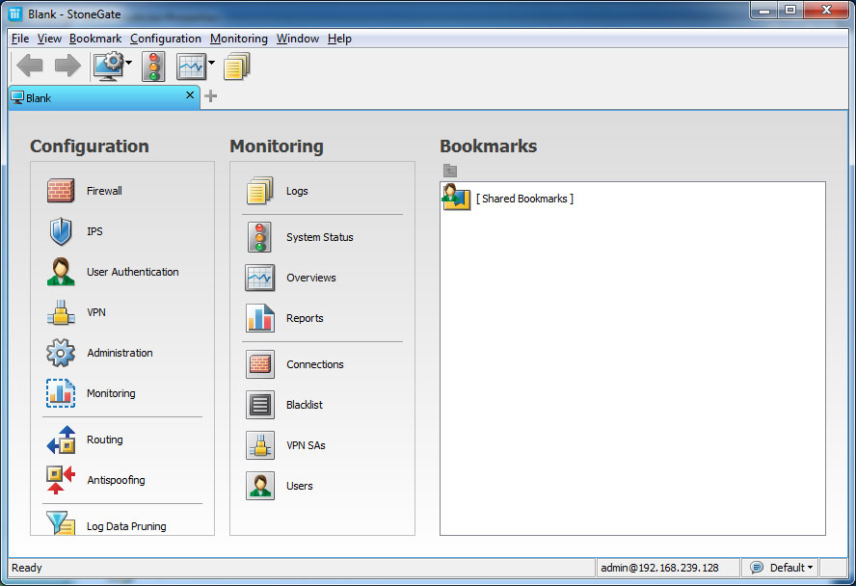The image size is (856, 586).
Task: Open the File menu
Action: pyautogui.click(x=20, y=39)
